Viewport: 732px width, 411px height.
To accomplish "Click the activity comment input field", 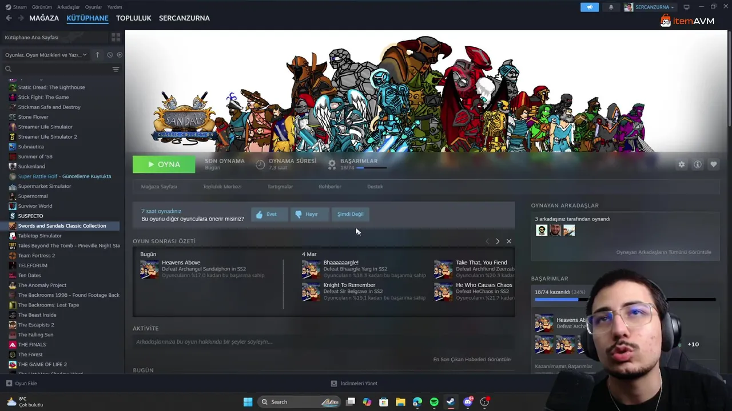I will (323, 342).
